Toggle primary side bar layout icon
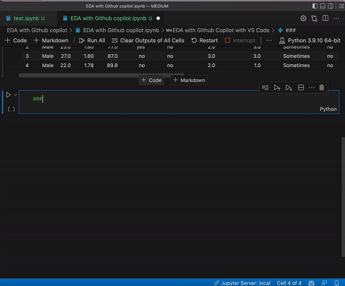345x286 pixels. pos(315,6)
